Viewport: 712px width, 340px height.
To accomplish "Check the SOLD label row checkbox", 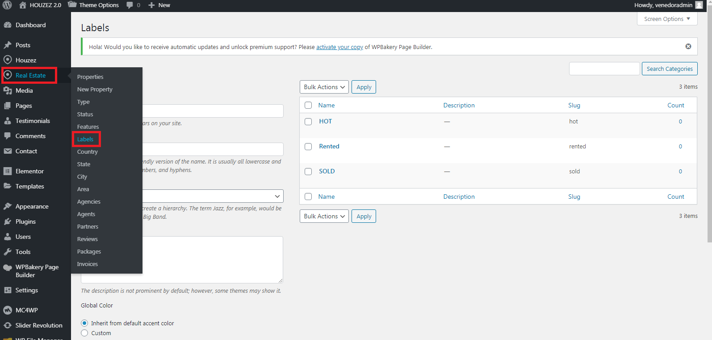I will click(x=308, y=172).
